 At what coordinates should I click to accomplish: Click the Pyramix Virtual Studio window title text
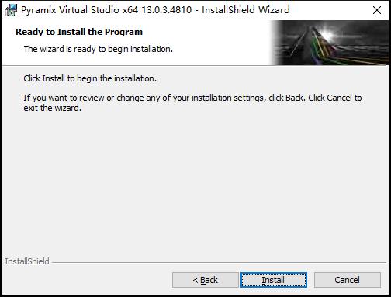coord(155,10)
